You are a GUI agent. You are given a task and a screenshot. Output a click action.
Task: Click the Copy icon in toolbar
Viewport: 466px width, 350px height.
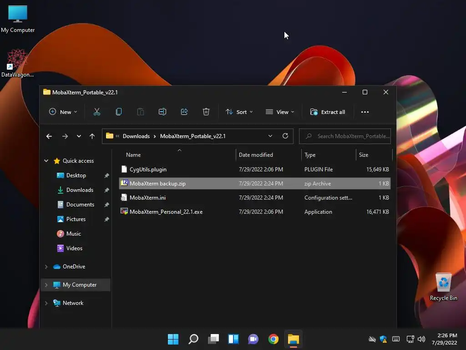pyautogui.click(x=119, y=112)
